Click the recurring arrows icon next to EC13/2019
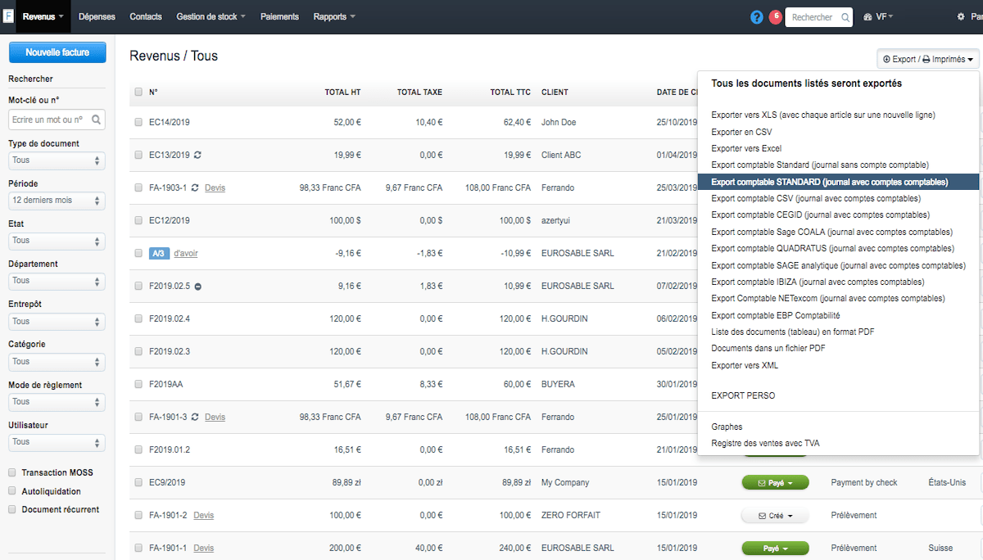Image resolution: width=983 pixels, height=560 pixels. coord(197,155)
